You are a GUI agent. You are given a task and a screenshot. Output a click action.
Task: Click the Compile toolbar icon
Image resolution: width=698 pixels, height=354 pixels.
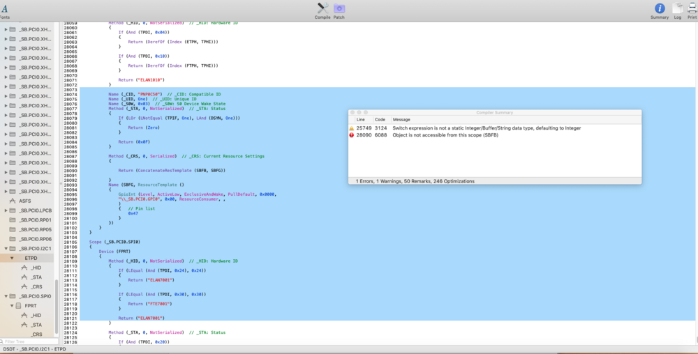322,9
